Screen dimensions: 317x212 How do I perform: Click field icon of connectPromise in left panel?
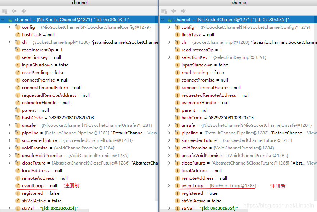(x=18, y=80)
